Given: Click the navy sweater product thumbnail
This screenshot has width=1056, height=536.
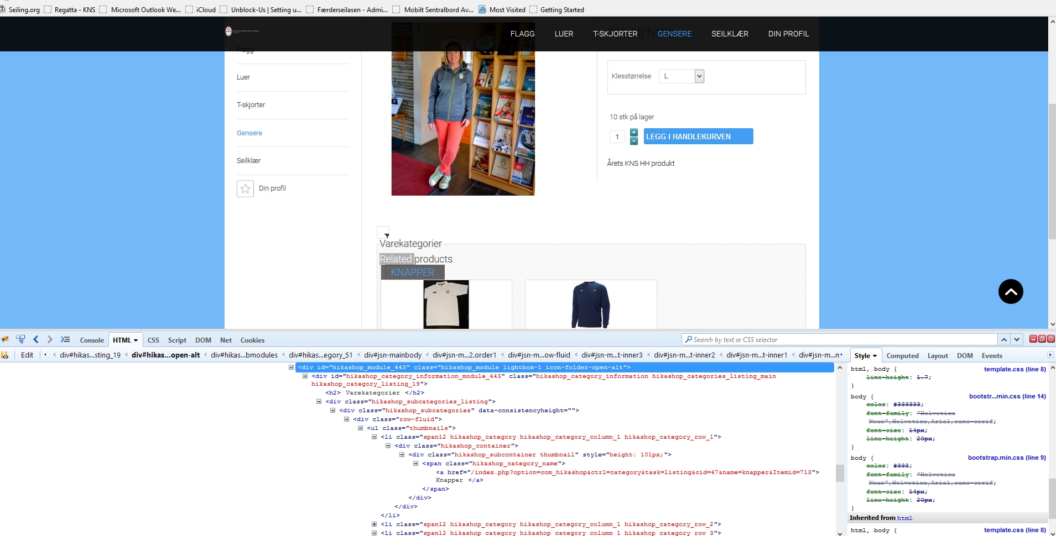Looking at the screenshot, I should 590,304.
